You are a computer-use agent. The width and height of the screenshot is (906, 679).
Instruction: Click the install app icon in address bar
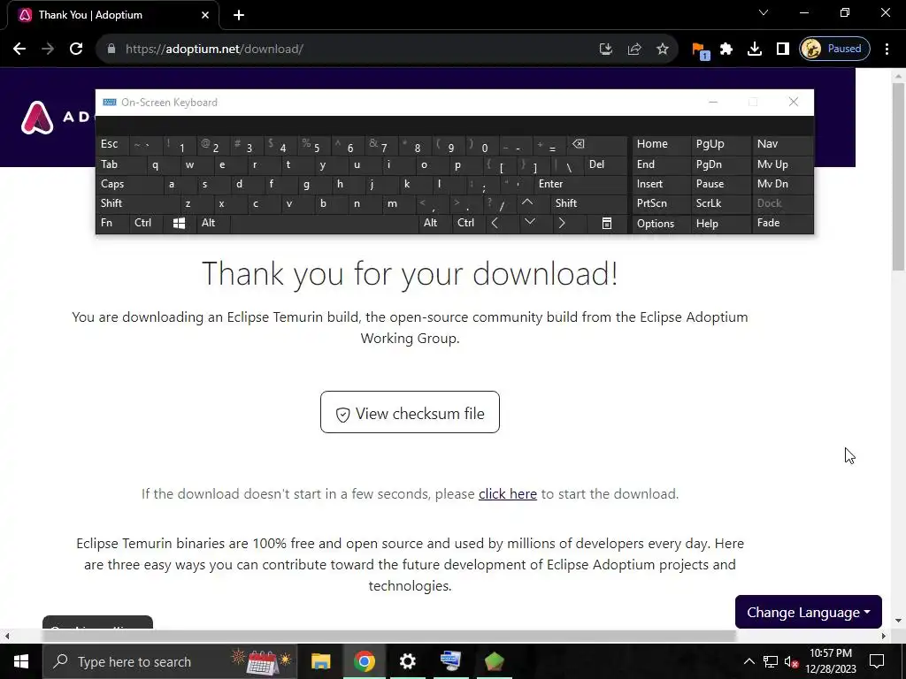(x=605, y=49)
